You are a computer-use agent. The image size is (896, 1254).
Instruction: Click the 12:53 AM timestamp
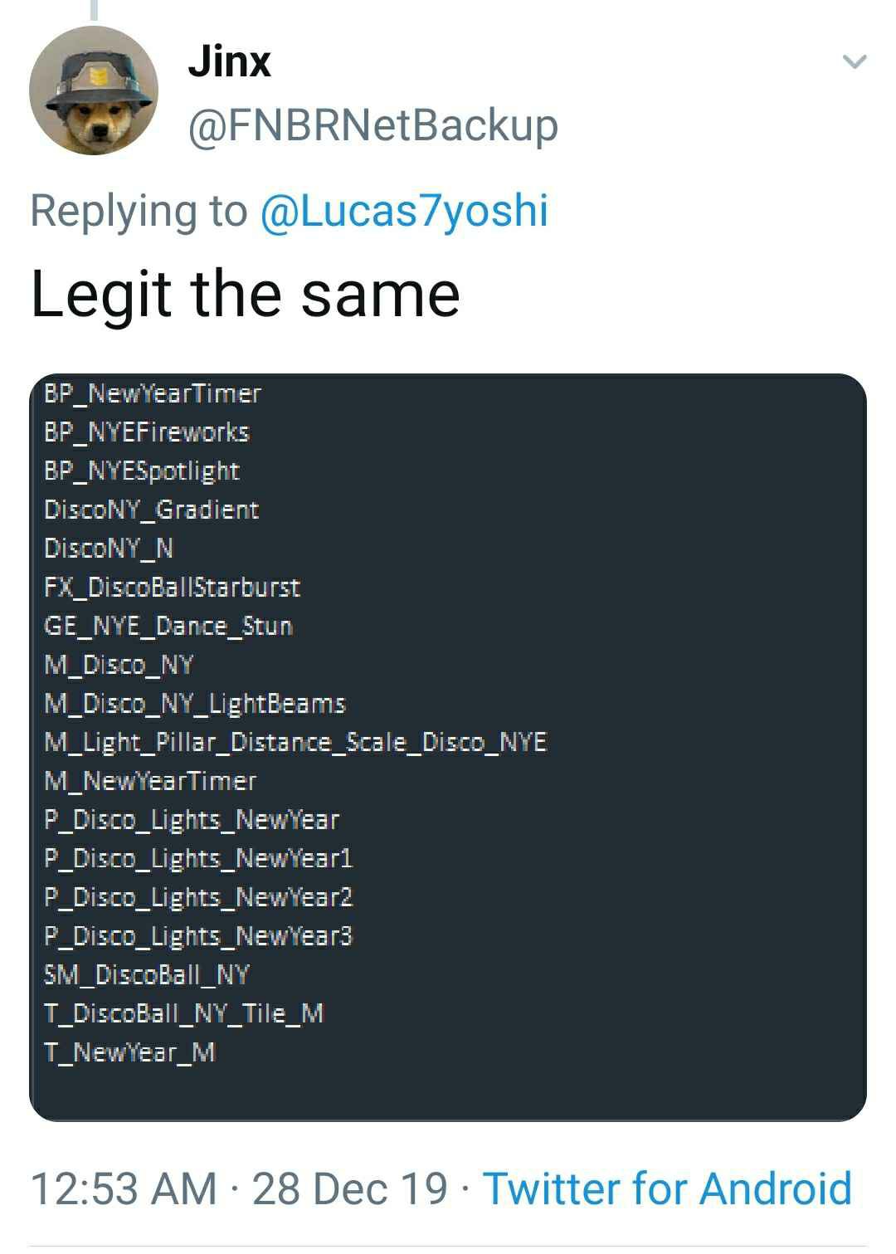pyautogui.click(x=123, y=1188)
